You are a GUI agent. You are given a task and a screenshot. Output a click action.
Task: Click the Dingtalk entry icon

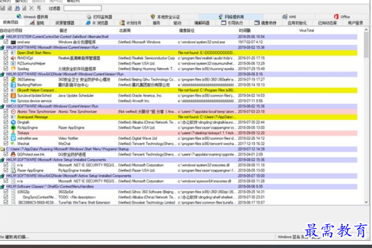13,122
